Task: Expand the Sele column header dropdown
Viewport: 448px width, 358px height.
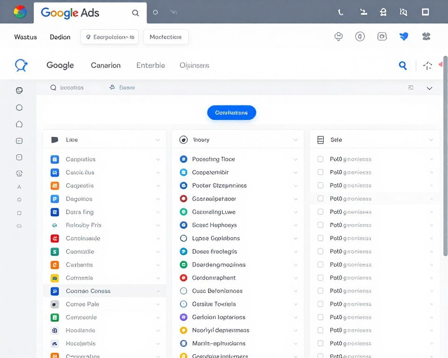Action: click(x=431, y=140)
